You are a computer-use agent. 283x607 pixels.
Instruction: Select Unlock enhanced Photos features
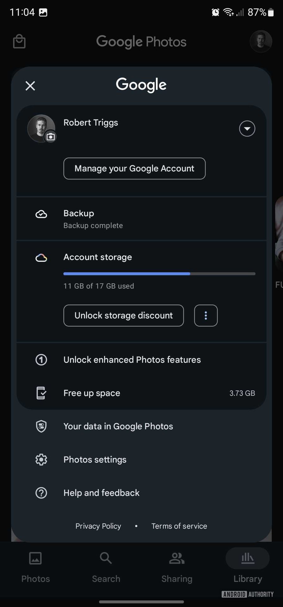pos(132,360)
